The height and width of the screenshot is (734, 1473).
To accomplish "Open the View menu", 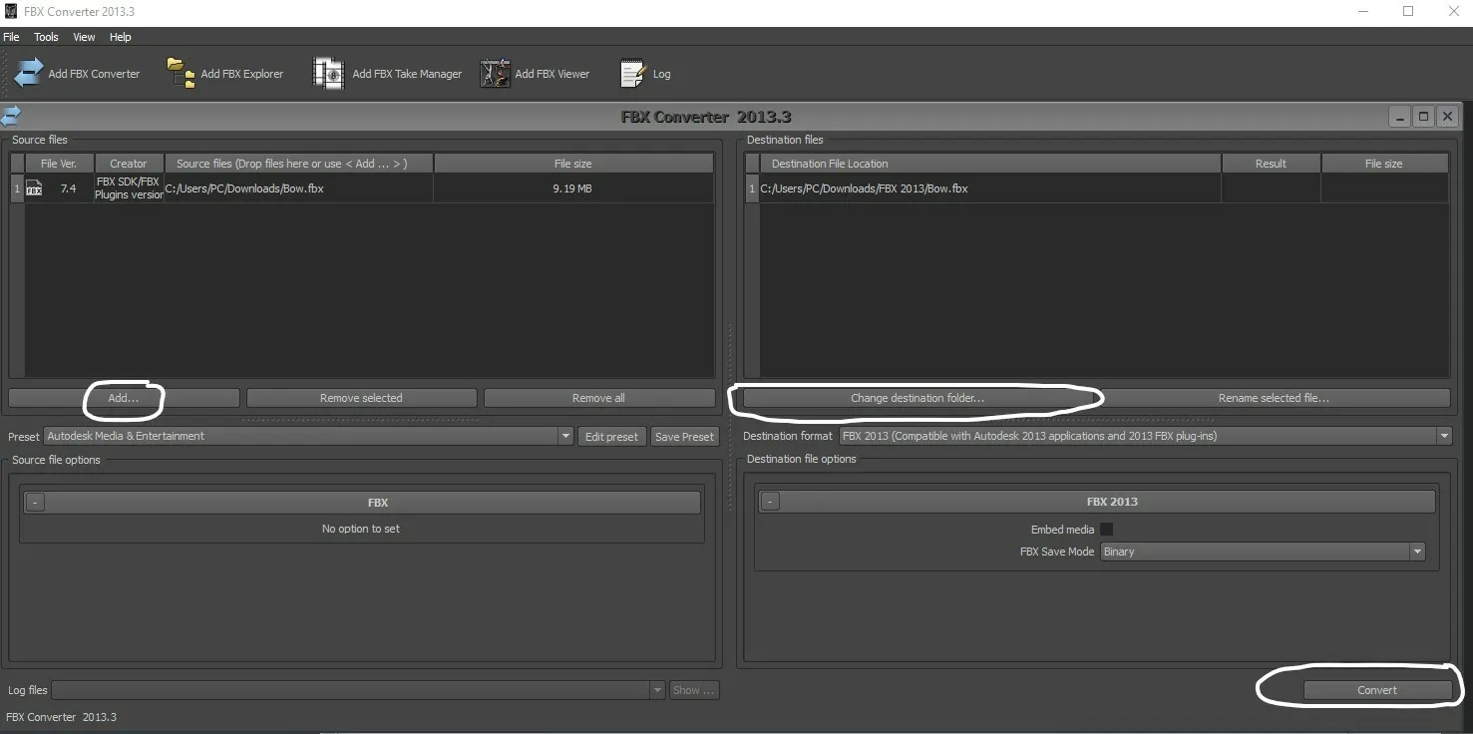I will [84, 37].
